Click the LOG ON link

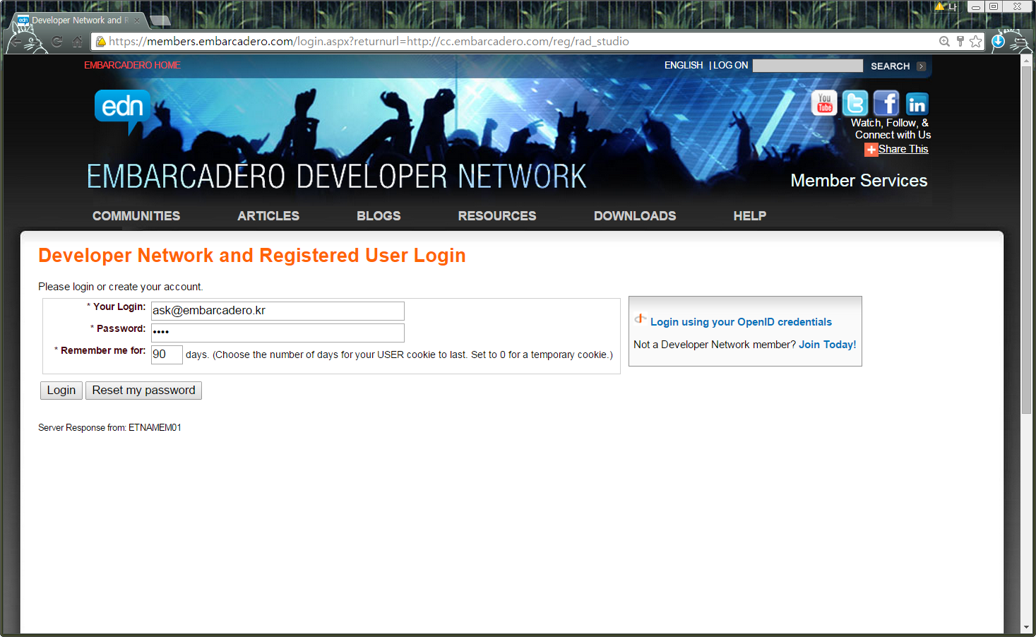[730, 65]
